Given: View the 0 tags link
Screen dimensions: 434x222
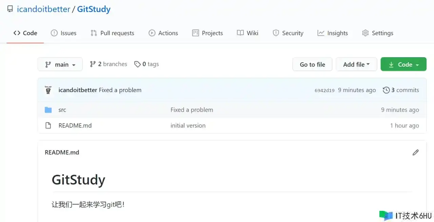Looking at the screenshot, I should click(146, 64).
